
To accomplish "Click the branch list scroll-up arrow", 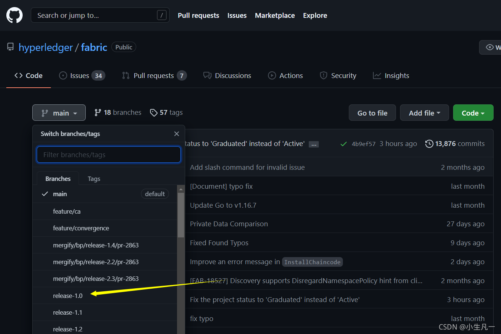I will (x=181, y=189).
